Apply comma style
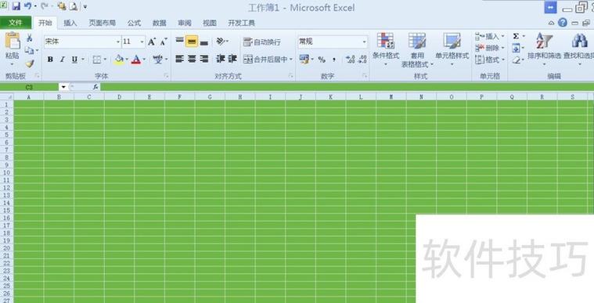 (x=334, y=60)
